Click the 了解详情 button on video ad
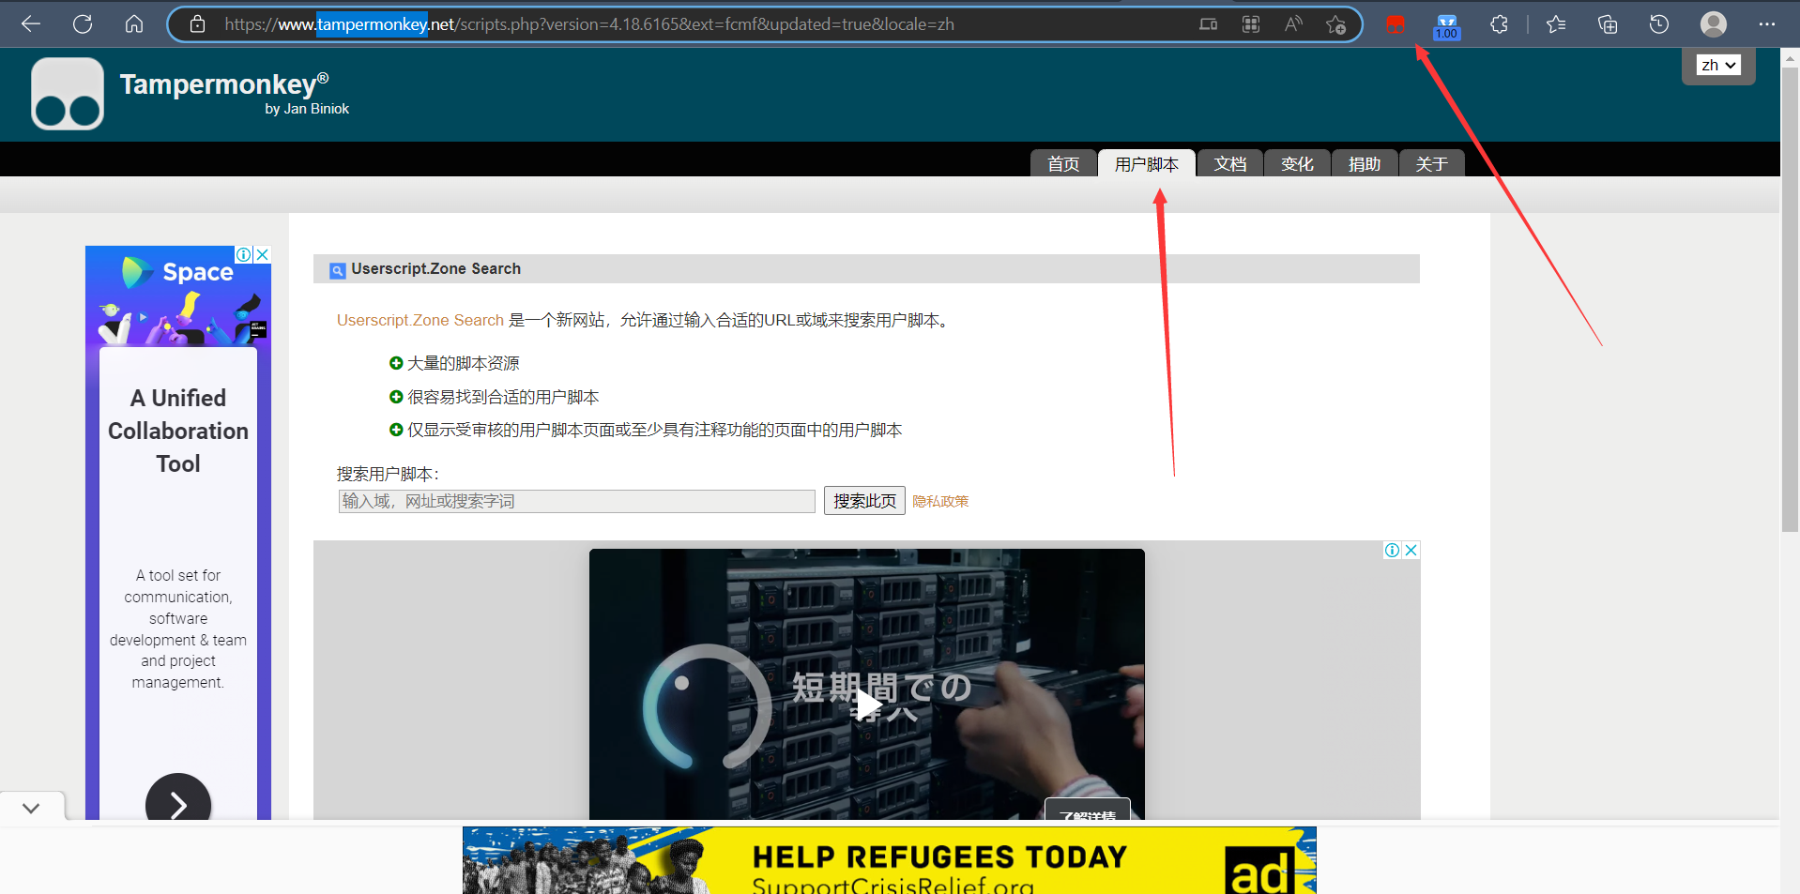Screen dimensions: 1800x894 (1088, 810)
